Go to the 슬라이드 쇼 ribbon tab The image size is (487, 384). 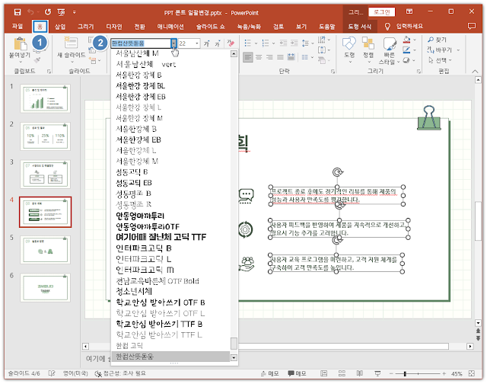pos(210,27)
